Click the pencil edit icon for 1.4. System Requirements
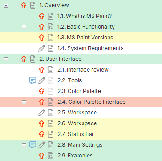162x161 pixels. 42,48
